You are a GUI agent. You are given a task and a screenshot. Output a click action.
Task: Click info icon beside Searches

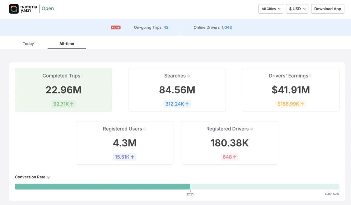pyautogui.click(x=189, y=76)
